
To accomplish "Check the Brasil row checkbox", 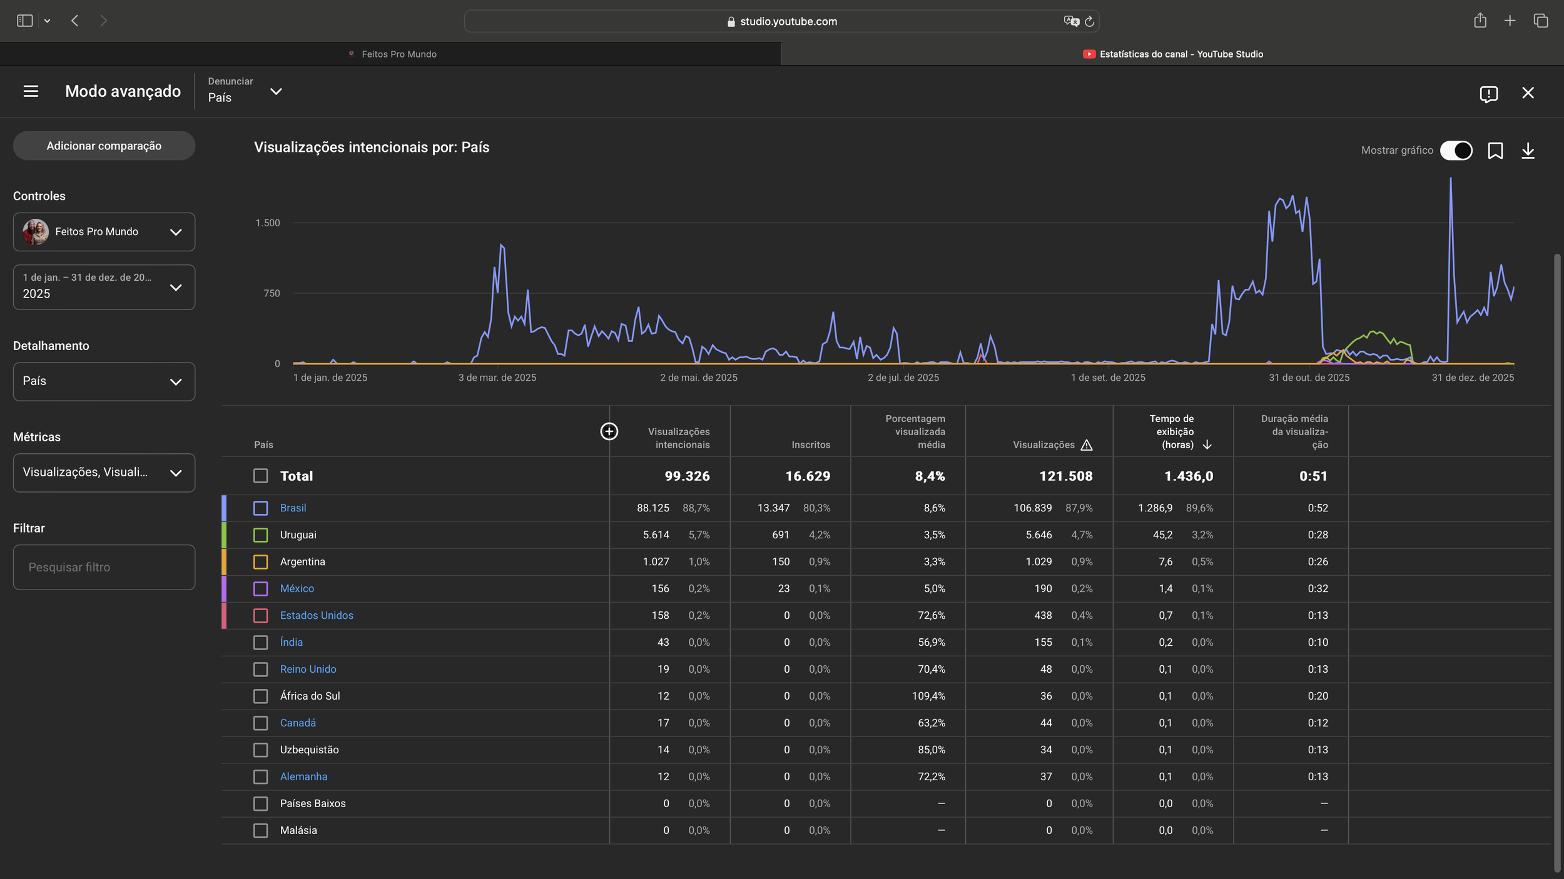I will click(x=260, y=508).
